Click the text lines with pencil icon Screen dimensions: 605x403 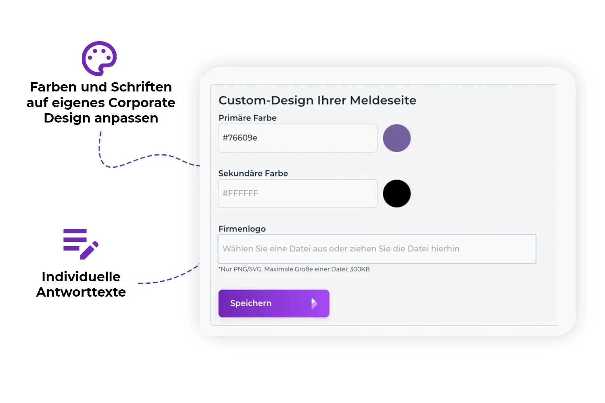coord(81,244)
